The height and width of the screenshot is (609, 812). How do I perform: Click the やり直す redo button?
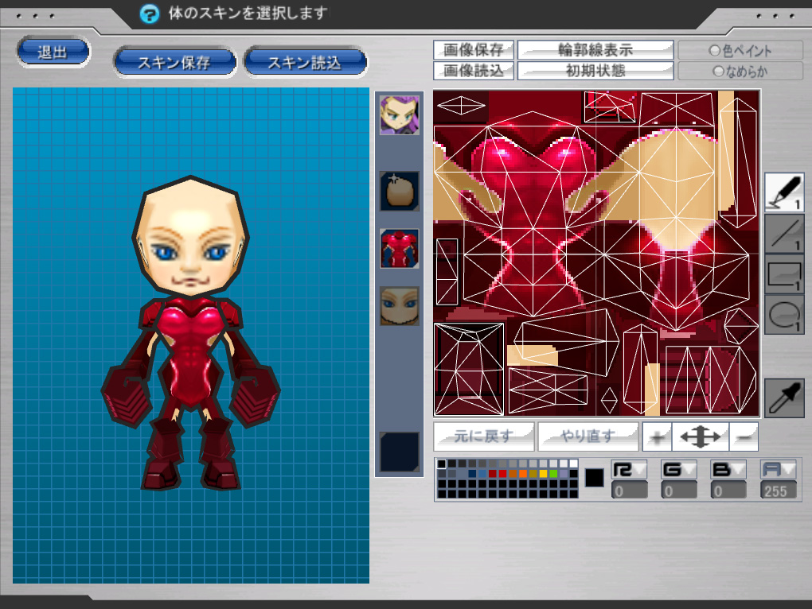point(588,436)
